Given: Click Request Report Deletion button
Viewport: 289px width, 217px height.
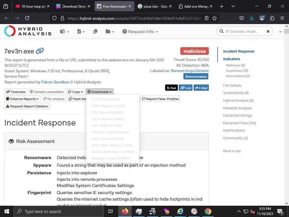Looking at the screenshot, I should pyautogui.click(x=27, y=106).
